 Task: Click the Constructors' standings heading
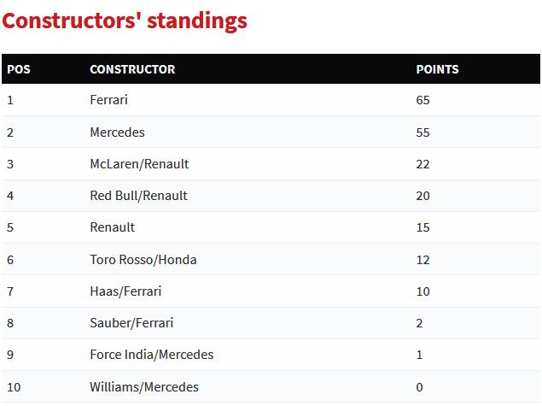click(x=125, y=21)
